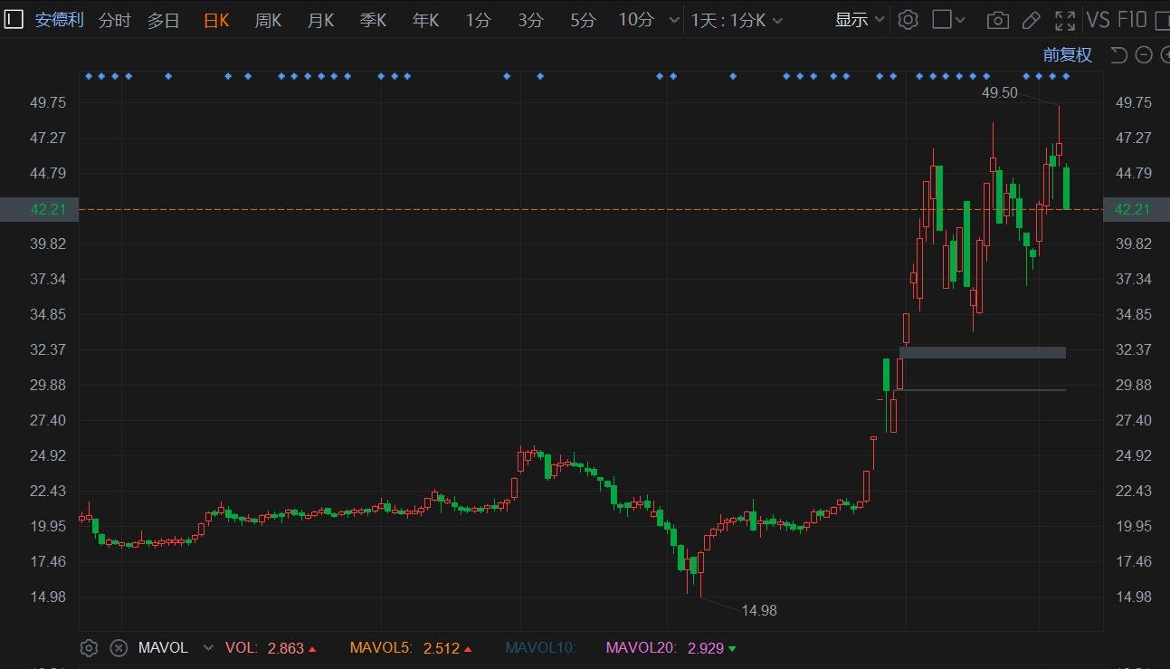This screenshot has height=669, width=1170.
Task: Click the VS compare button
Action: 1098,20
